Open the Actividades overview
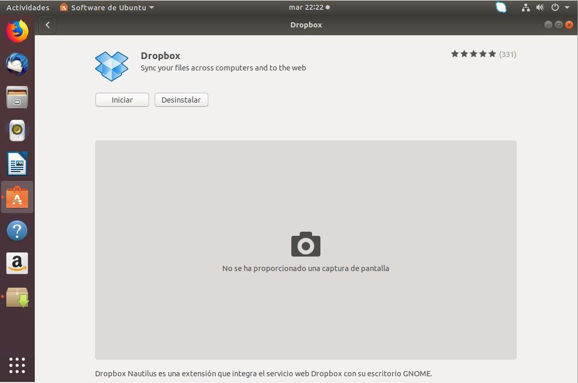The image size is (578, 383). point(28,7)
